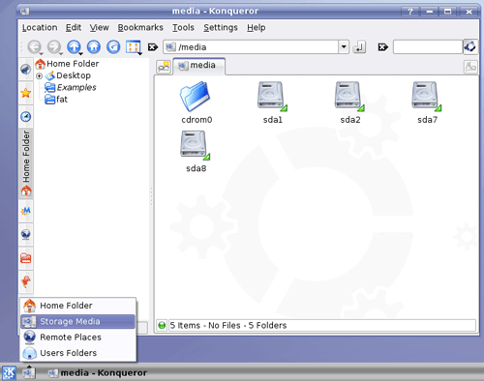Image resolution: width=484 pixels, height=381 pixels.
Task: Open the sda2 drive
Action: (349, 103)
